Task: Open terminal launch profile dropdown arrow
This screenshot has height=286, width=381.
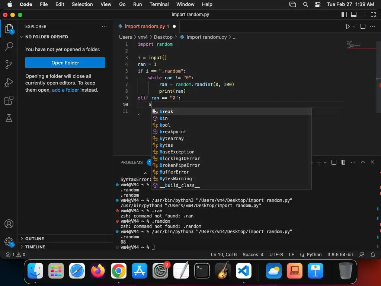Action: pyautogui.click(x=325, y=162)
